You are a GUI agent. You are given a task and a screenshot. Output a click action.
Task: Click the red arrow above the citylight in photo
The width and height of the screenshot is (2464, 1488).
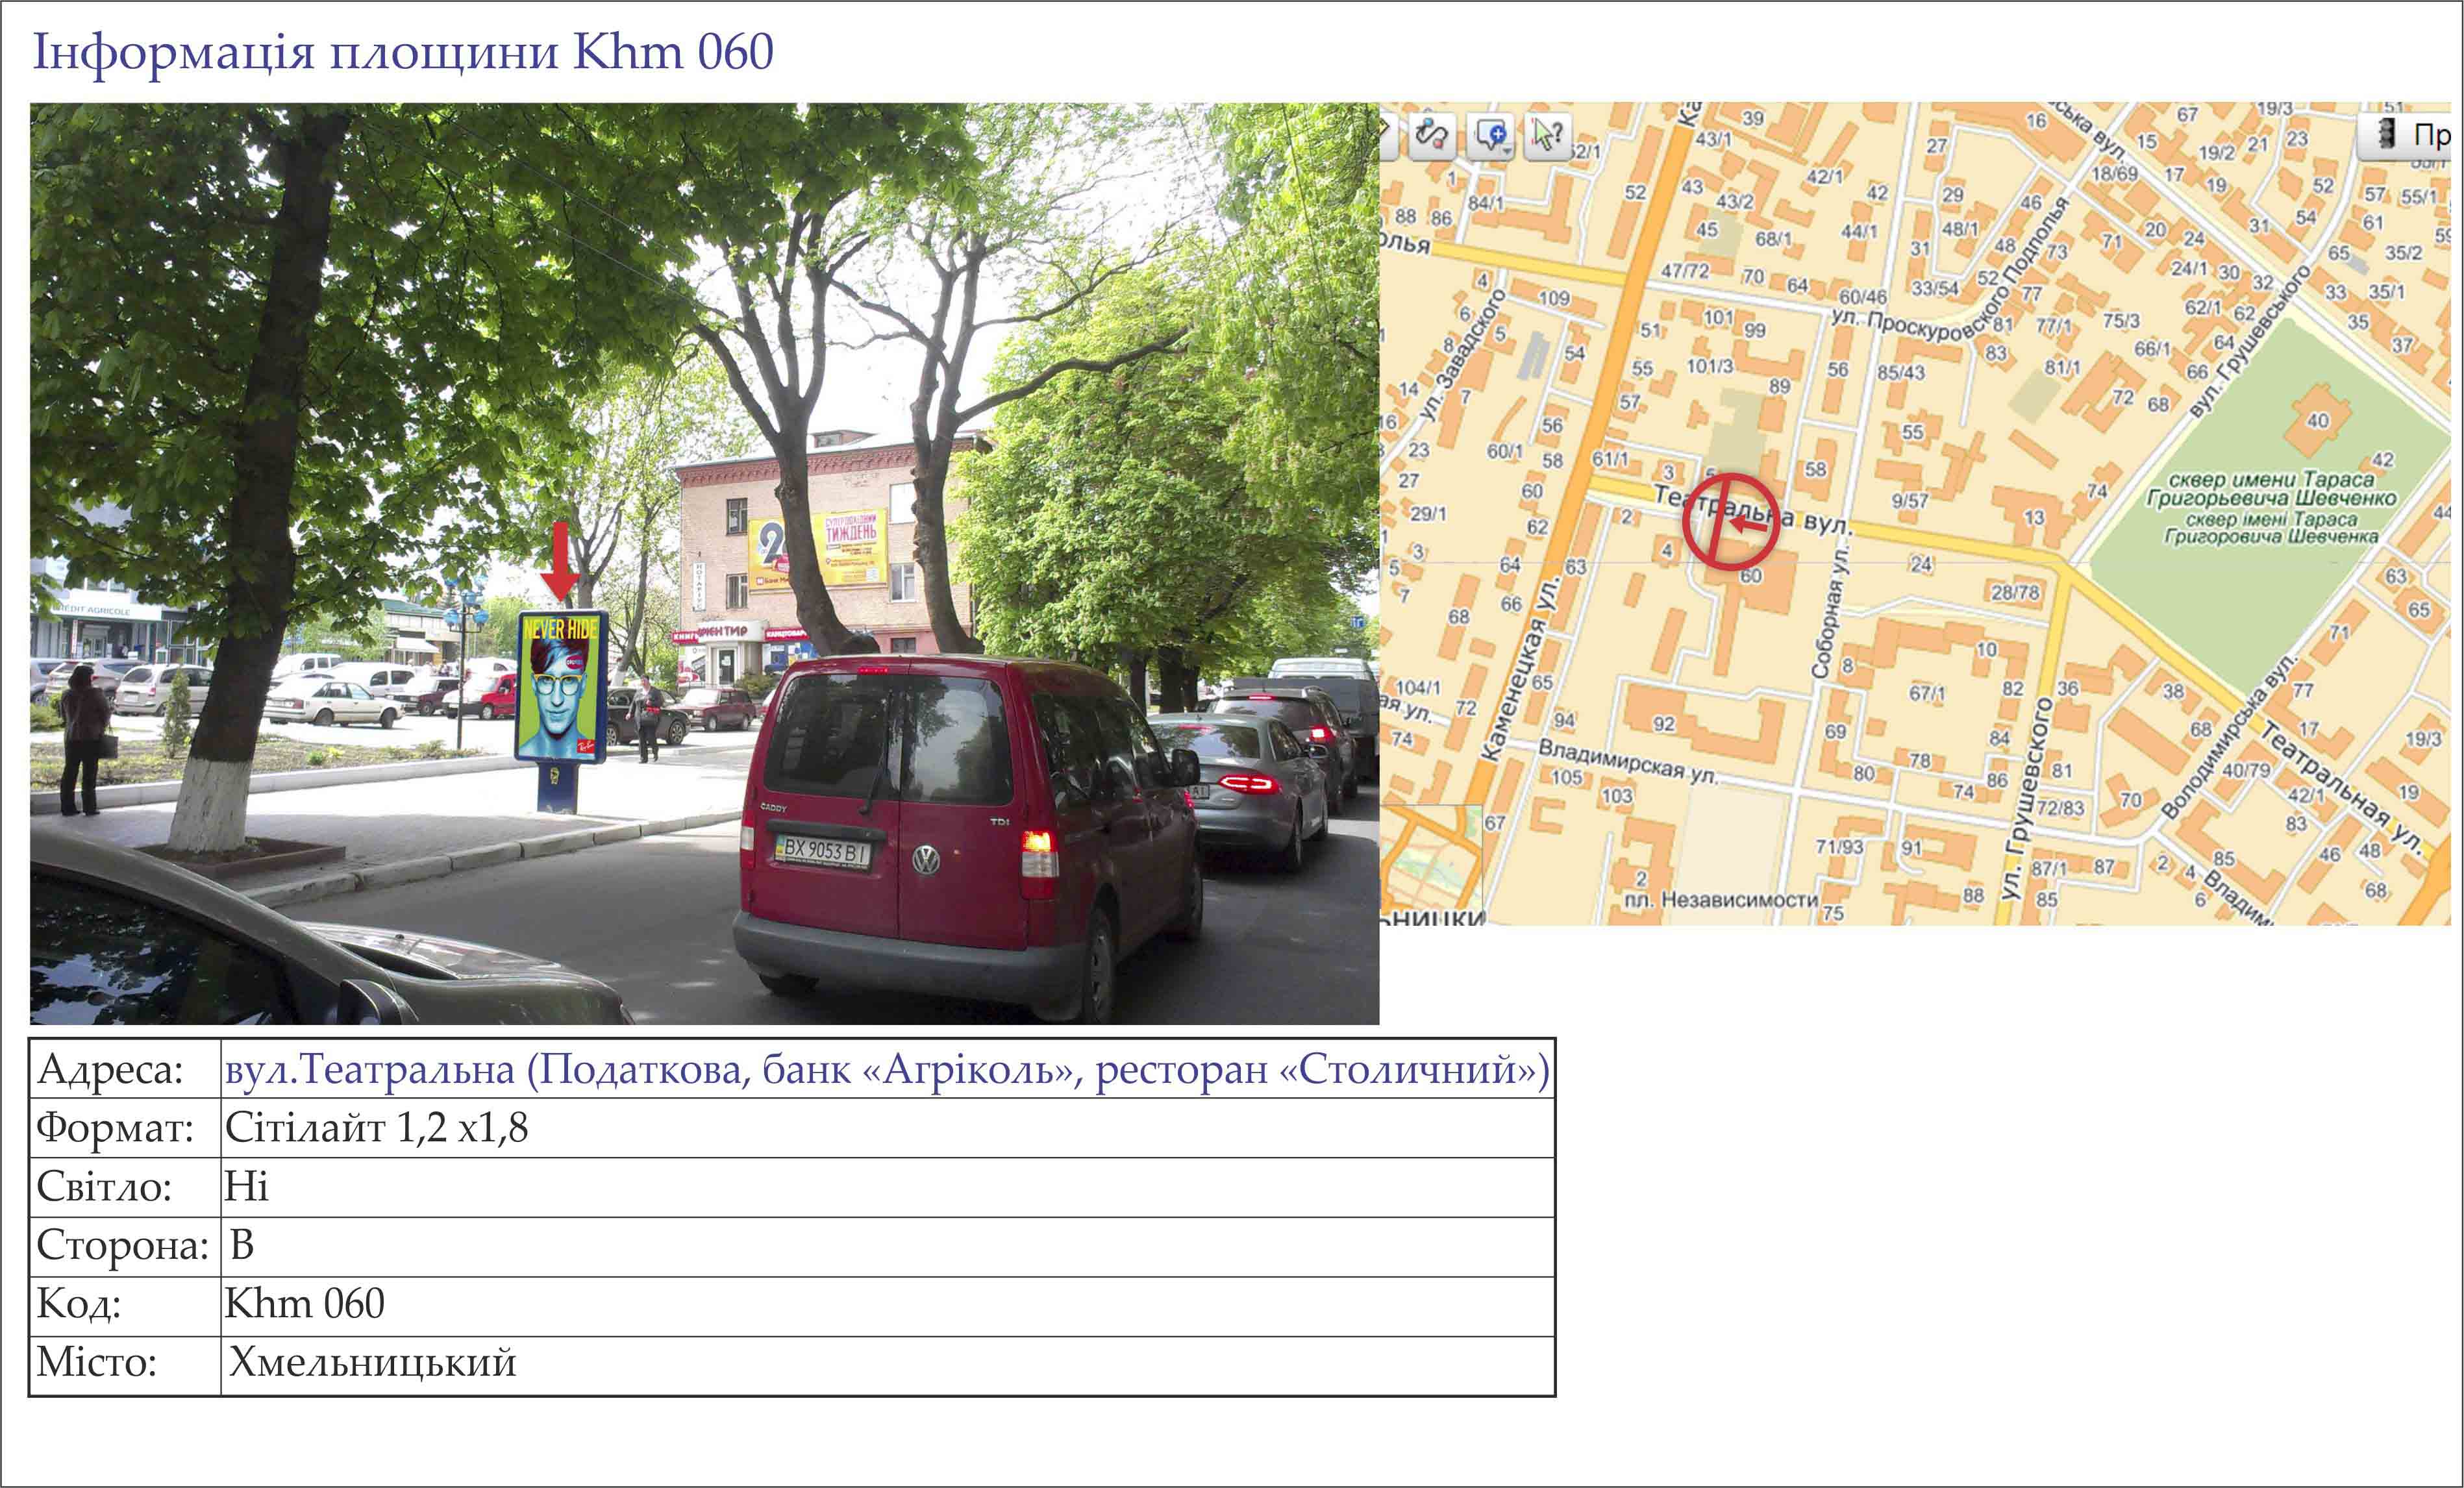point(560,560)
